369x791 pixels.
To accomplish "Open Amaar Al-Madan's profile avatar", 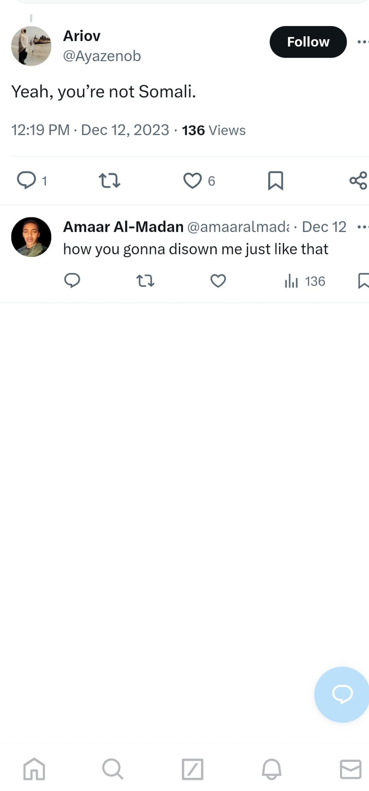I will coord(31,237).
